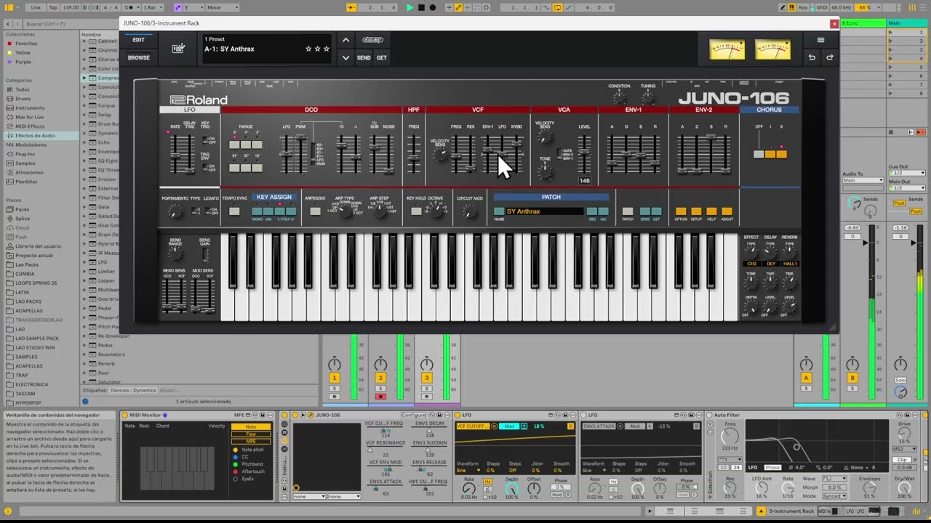Expand the Echo folder in browser
This screenshot has width=931, height=523.
click(85, 142)
